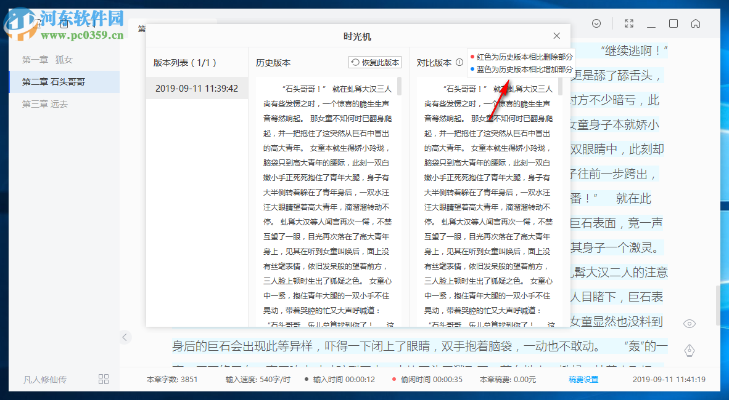Click inside the 历史版本 text pane
This screenshot has height=400, width=729.
tap(327, 201)
